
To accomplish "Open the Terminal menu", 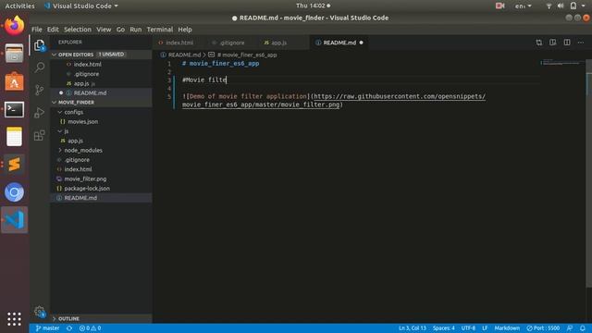I will coord(160,30).
